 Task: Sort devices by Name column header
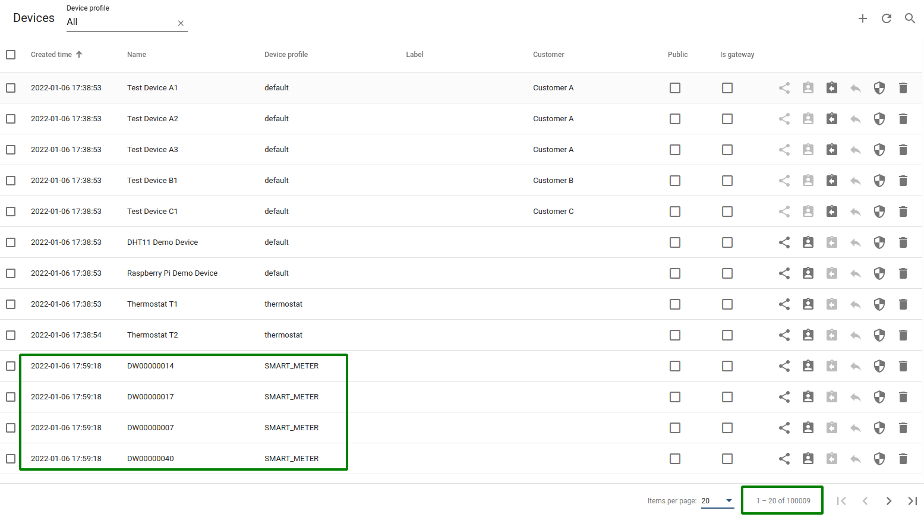pyautogui.click(x=137, y=55)
